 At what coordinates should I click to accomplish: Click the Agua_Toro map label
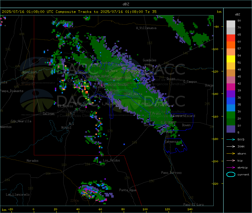click(x=30, y=72)
